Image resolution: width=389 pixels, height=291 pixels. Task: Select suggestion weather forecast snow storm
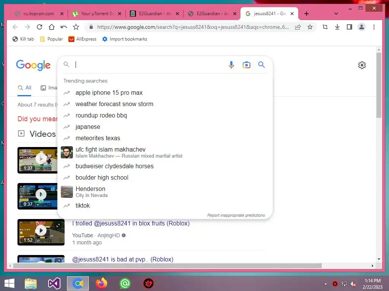(165, 104)
